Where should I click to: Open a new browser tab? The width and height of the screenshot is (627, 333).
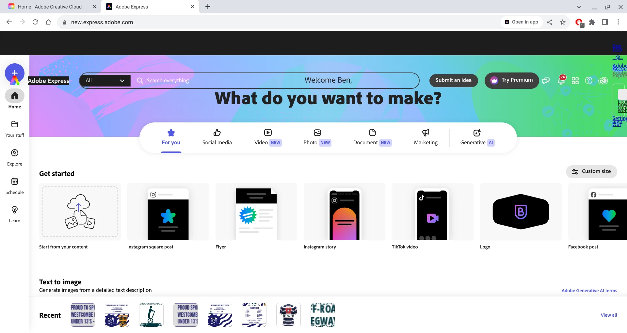click(x=208, y=7)
